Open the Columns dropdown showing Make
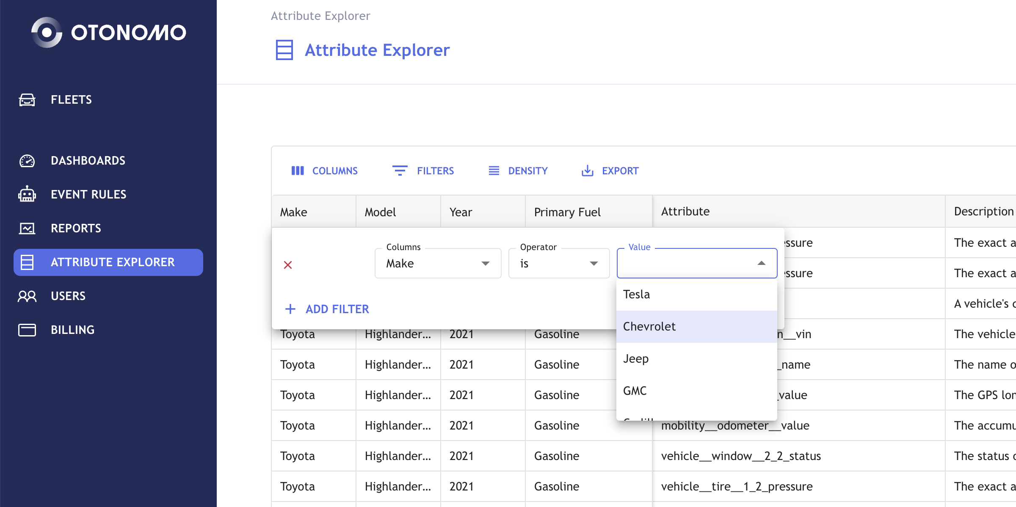The width and height of the screenshot is (1016, 507). coord(438,263)
